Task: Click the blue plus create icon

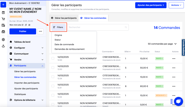Action: pos(3,5)
